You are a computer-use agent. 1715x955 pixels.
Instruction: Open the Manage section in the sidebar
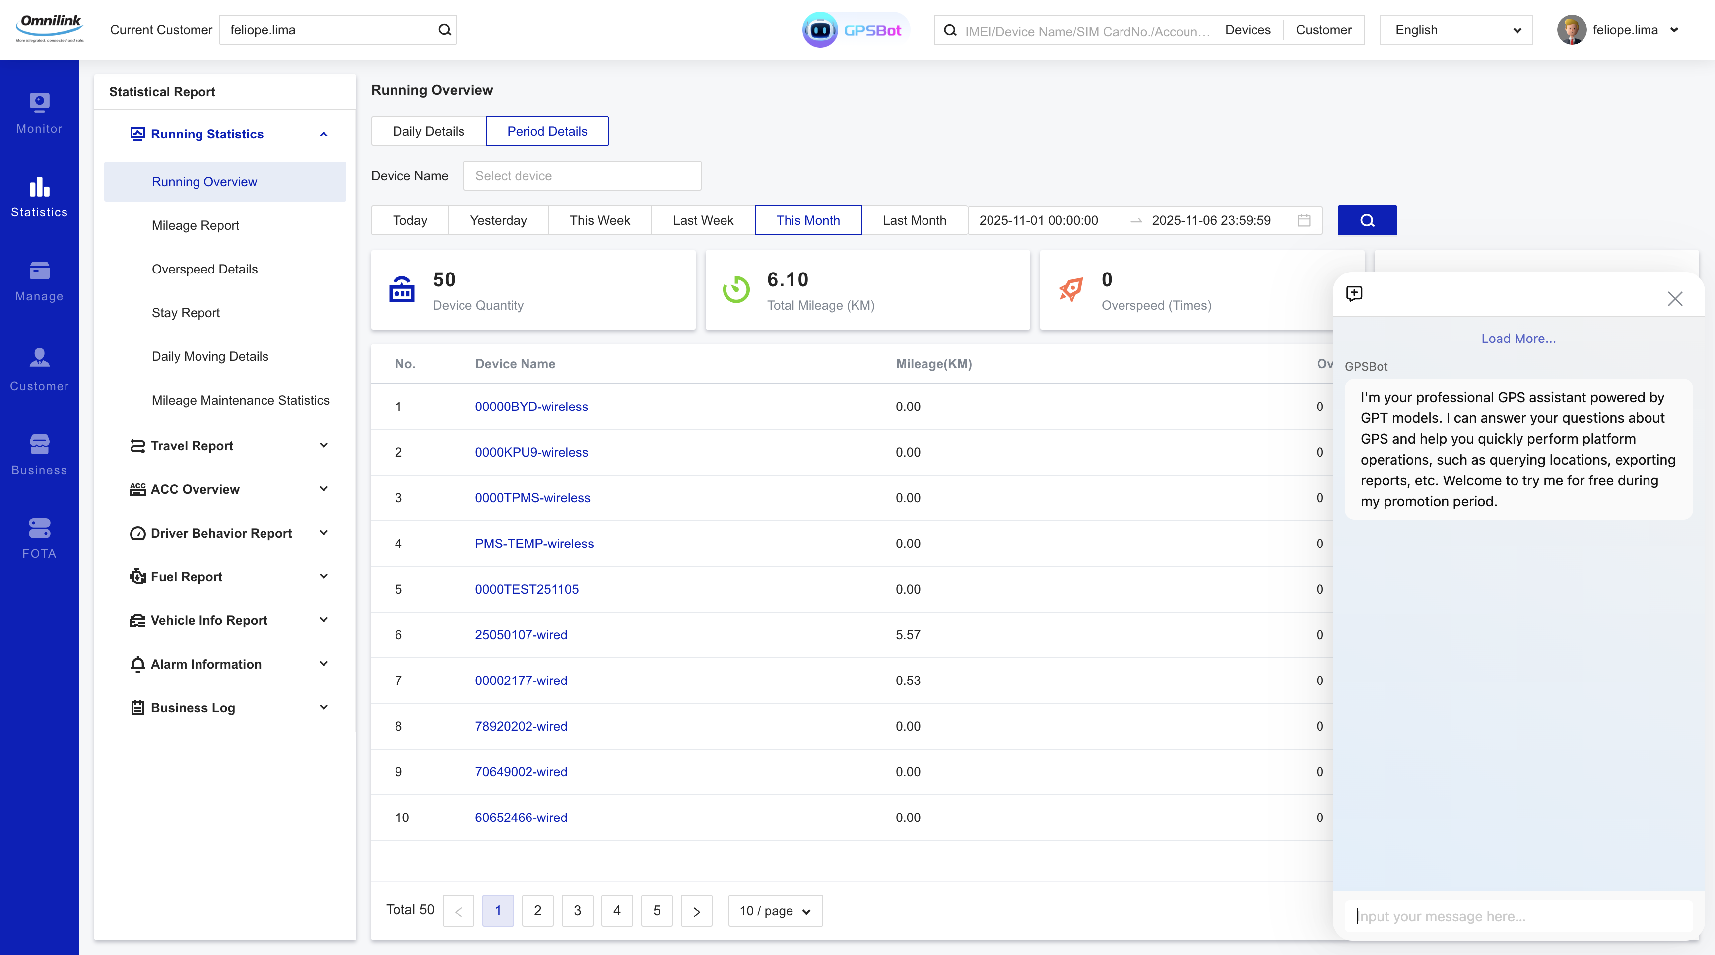click(x=39, y=280)
